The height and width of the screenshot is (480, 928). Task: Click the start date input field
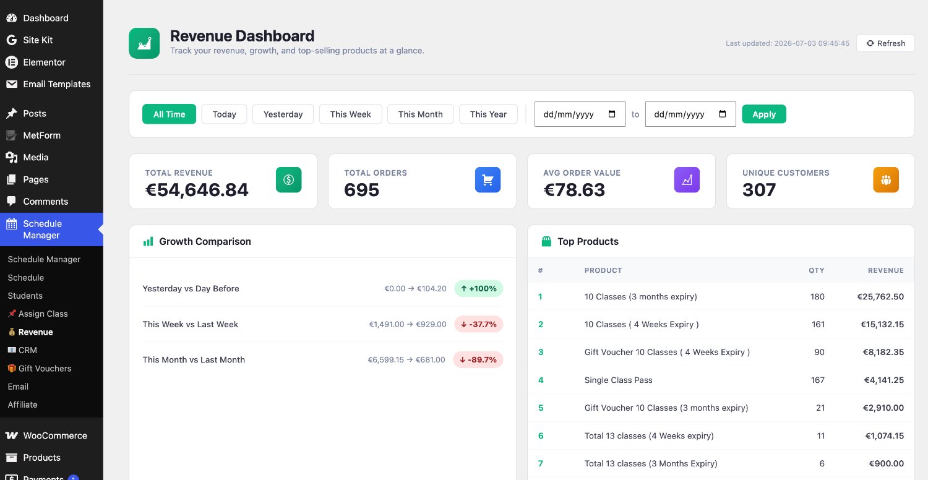point(580,114)
